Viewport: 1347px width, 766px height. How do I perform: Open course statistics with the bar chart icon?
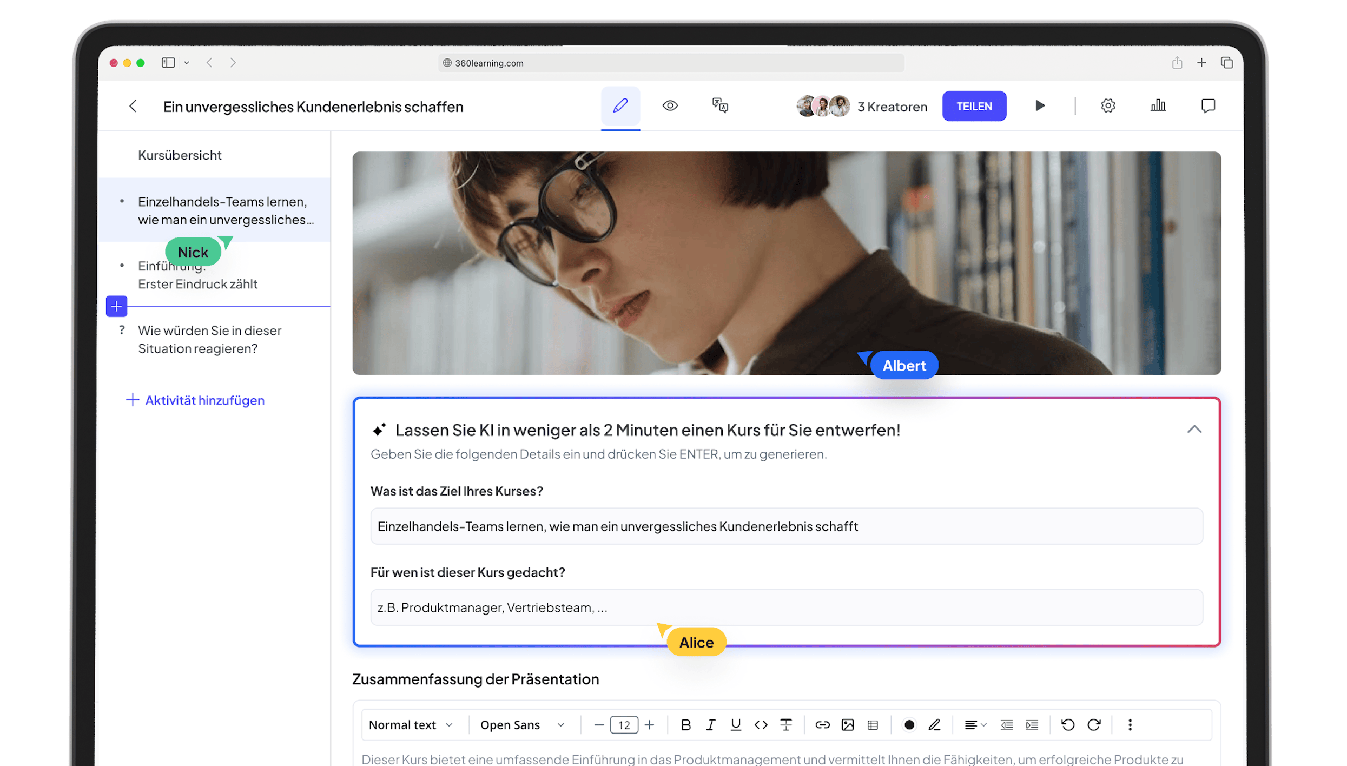click(1158, 106)
